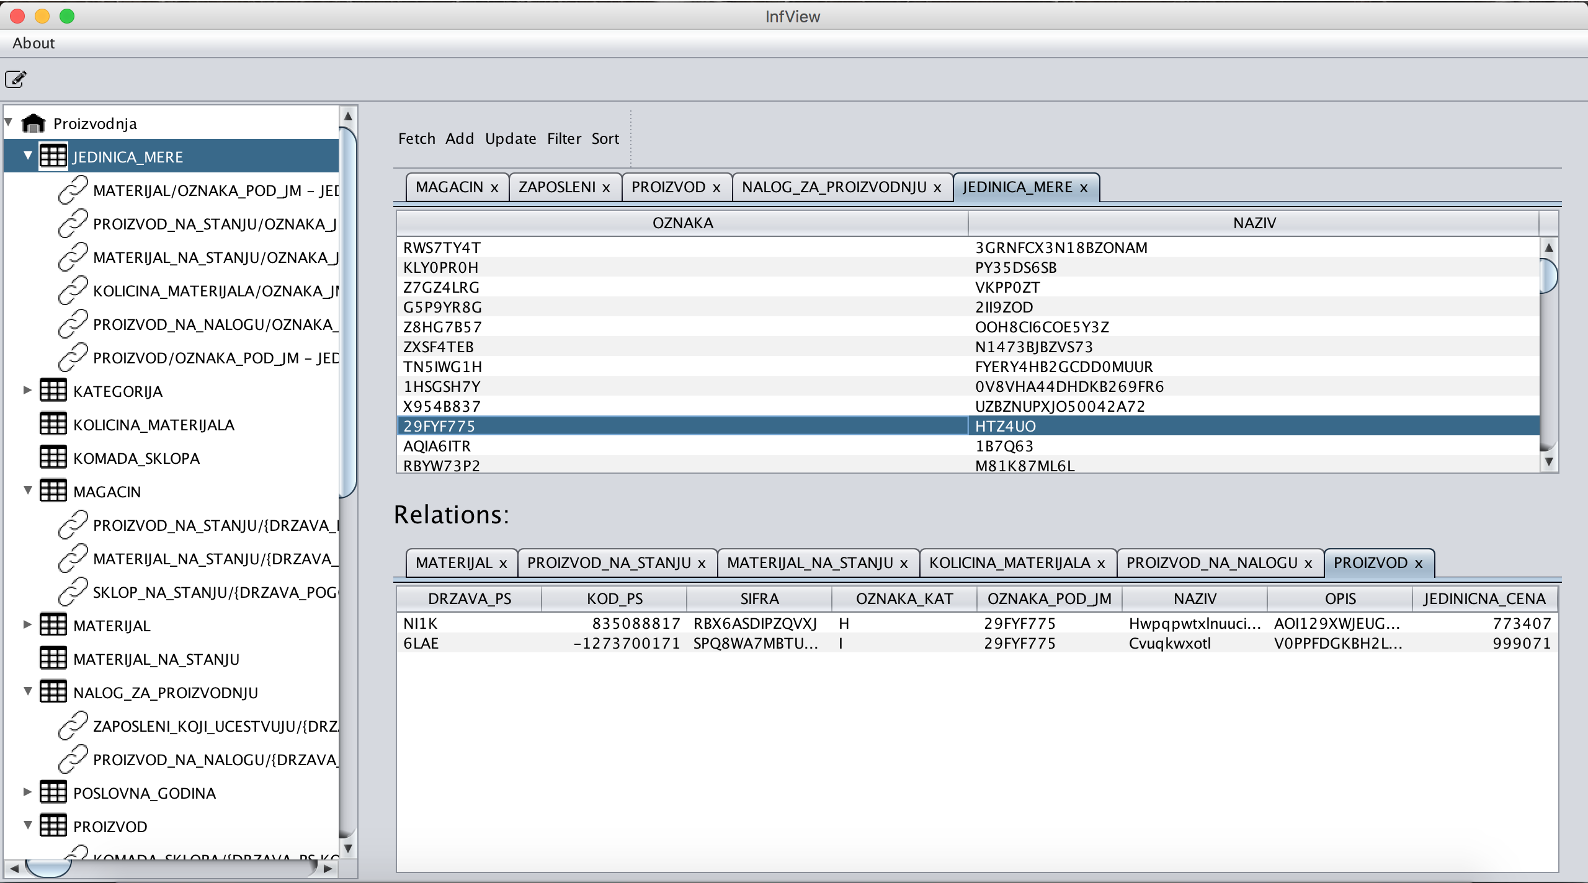1588x883 pixels.
Task: Click the tree panel vertical scrollbar thumb
Action: pos(348,311)
